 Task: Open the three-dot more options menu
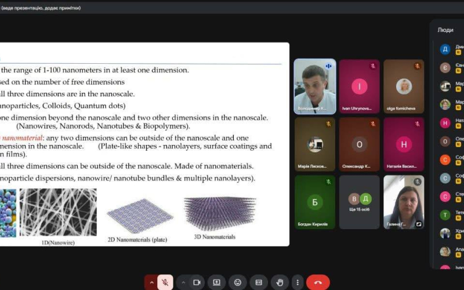298,282
